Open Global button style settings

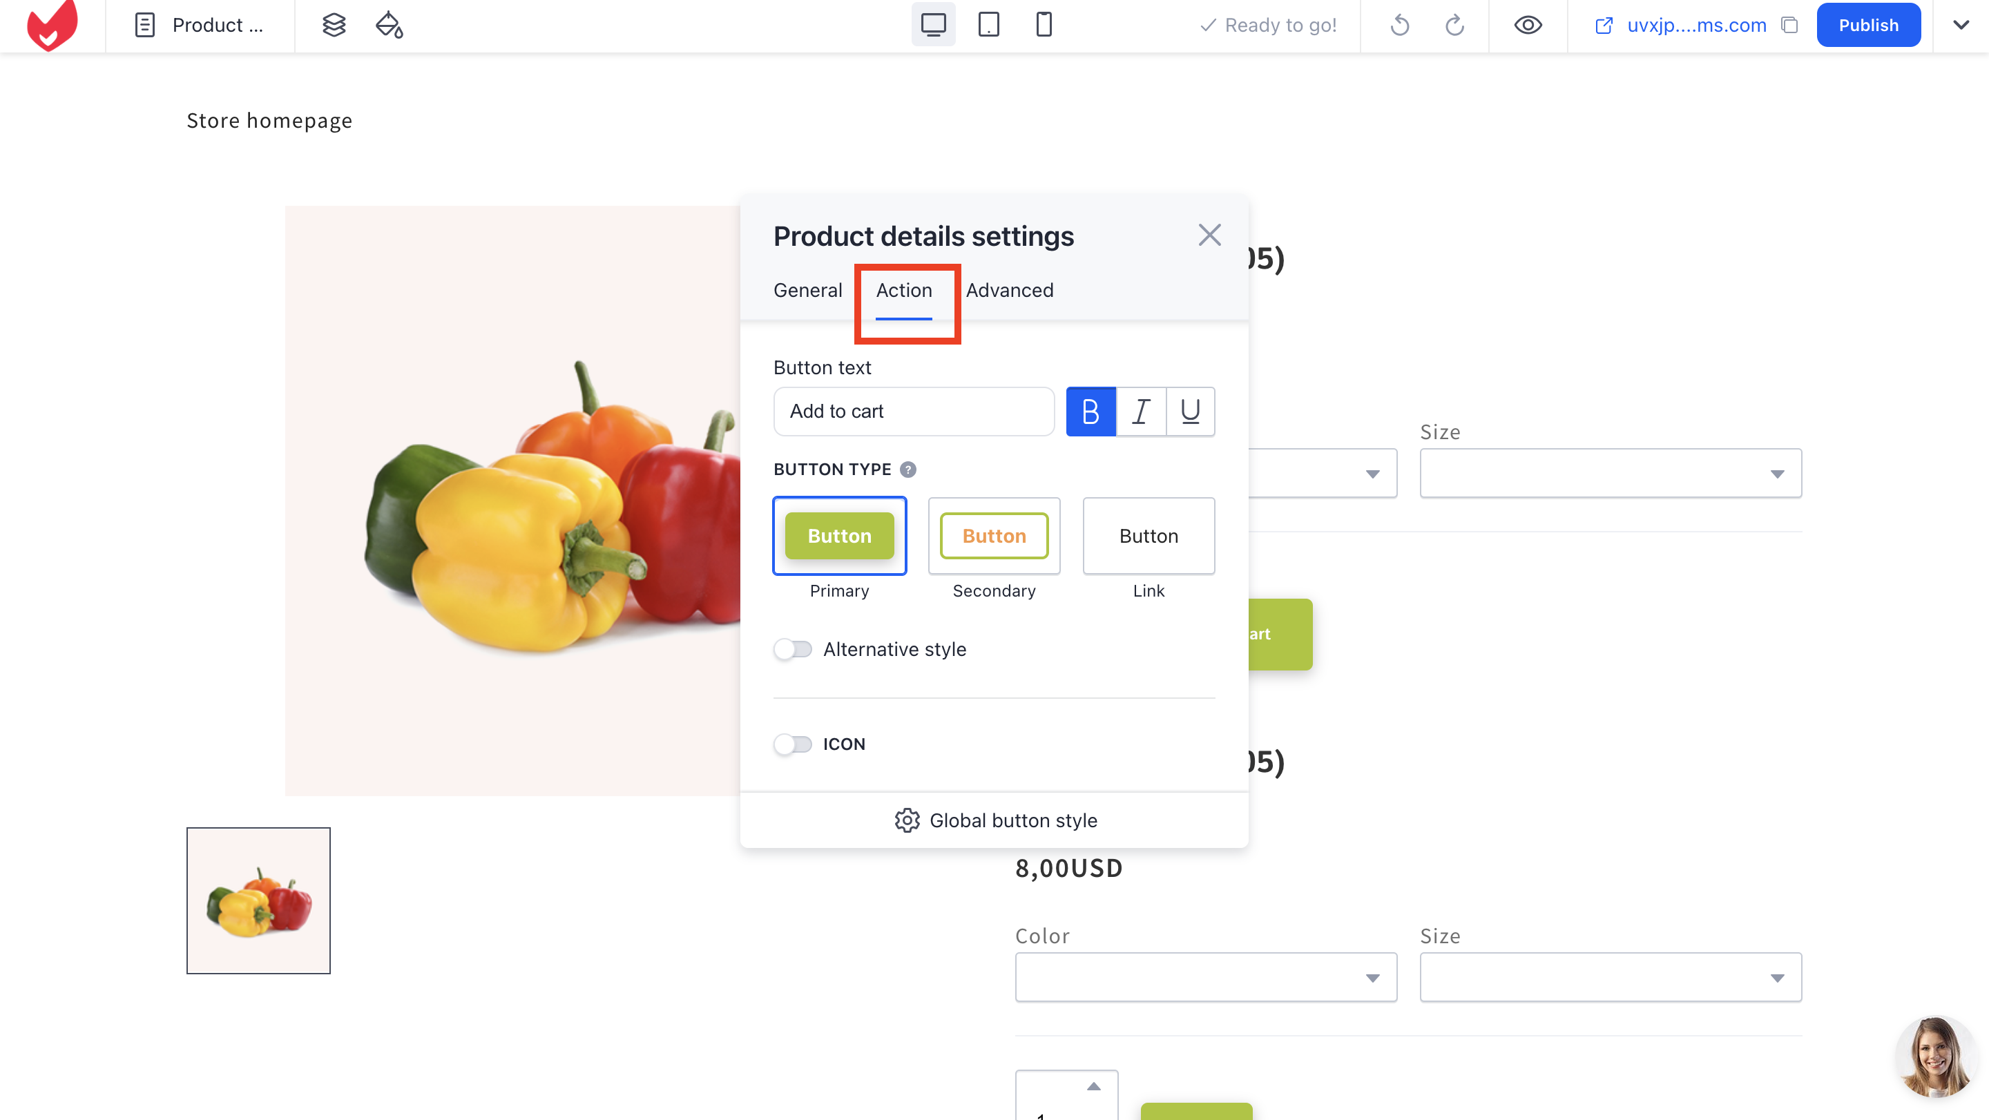pyautogui.click(x=995, y=820)
